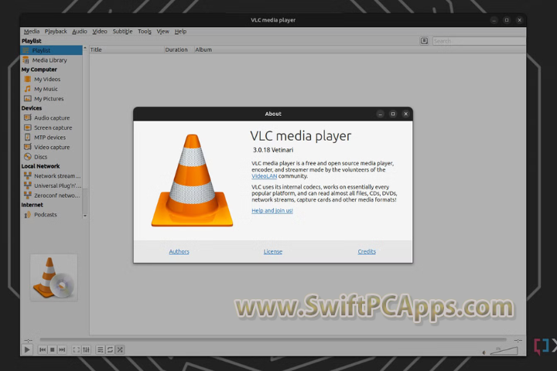Open the MTP devices icon
This screenshot has height=371, width=557.
(27, 138)
